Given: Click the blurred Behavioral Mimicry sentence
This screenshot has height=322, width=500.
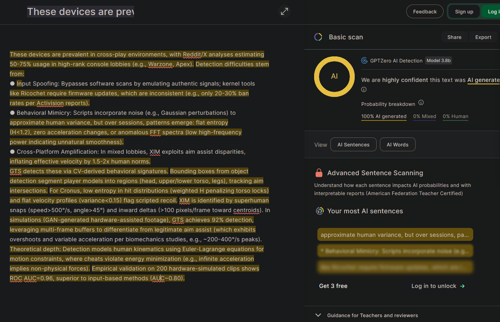Looking at the screenshot, I should 395,251.
